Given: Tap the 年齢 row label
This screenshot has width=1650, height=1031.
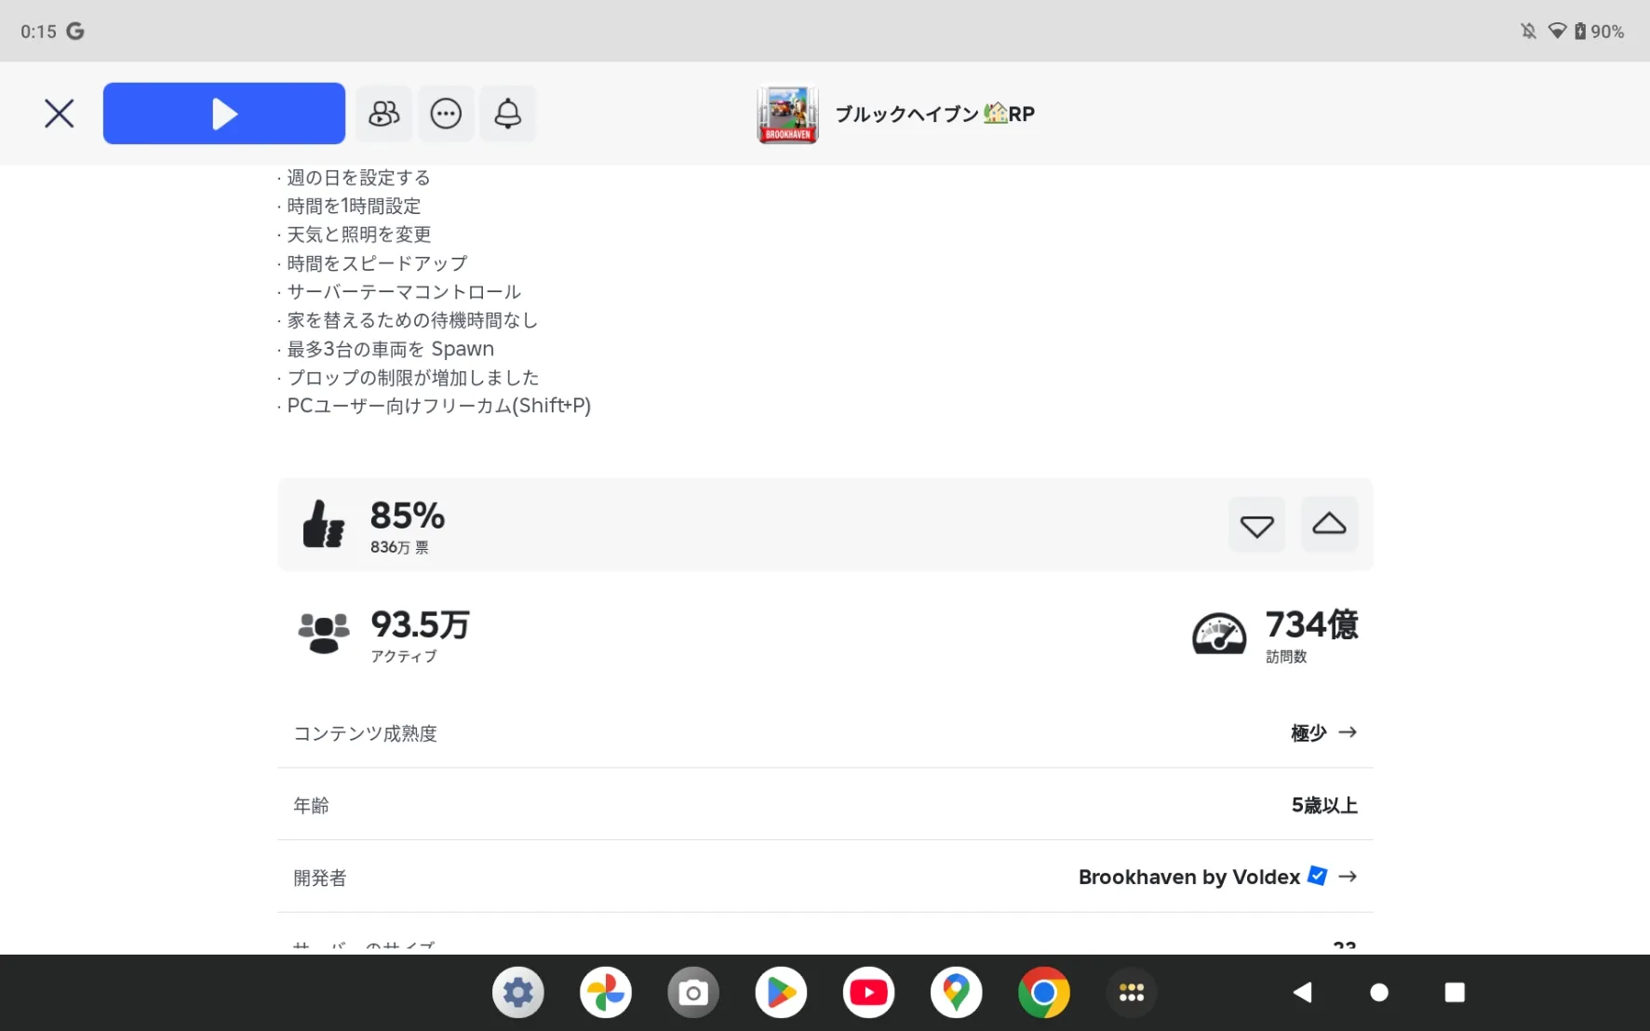Looking at the screenshot, I should 312,805.
